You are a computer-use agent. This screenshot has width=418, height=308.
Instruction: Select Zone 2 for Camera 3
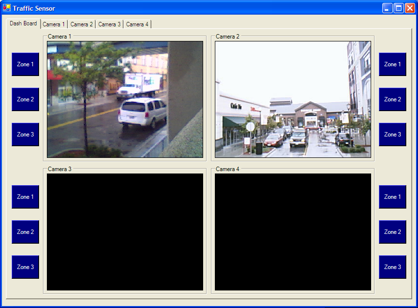(x=25, y=232)
